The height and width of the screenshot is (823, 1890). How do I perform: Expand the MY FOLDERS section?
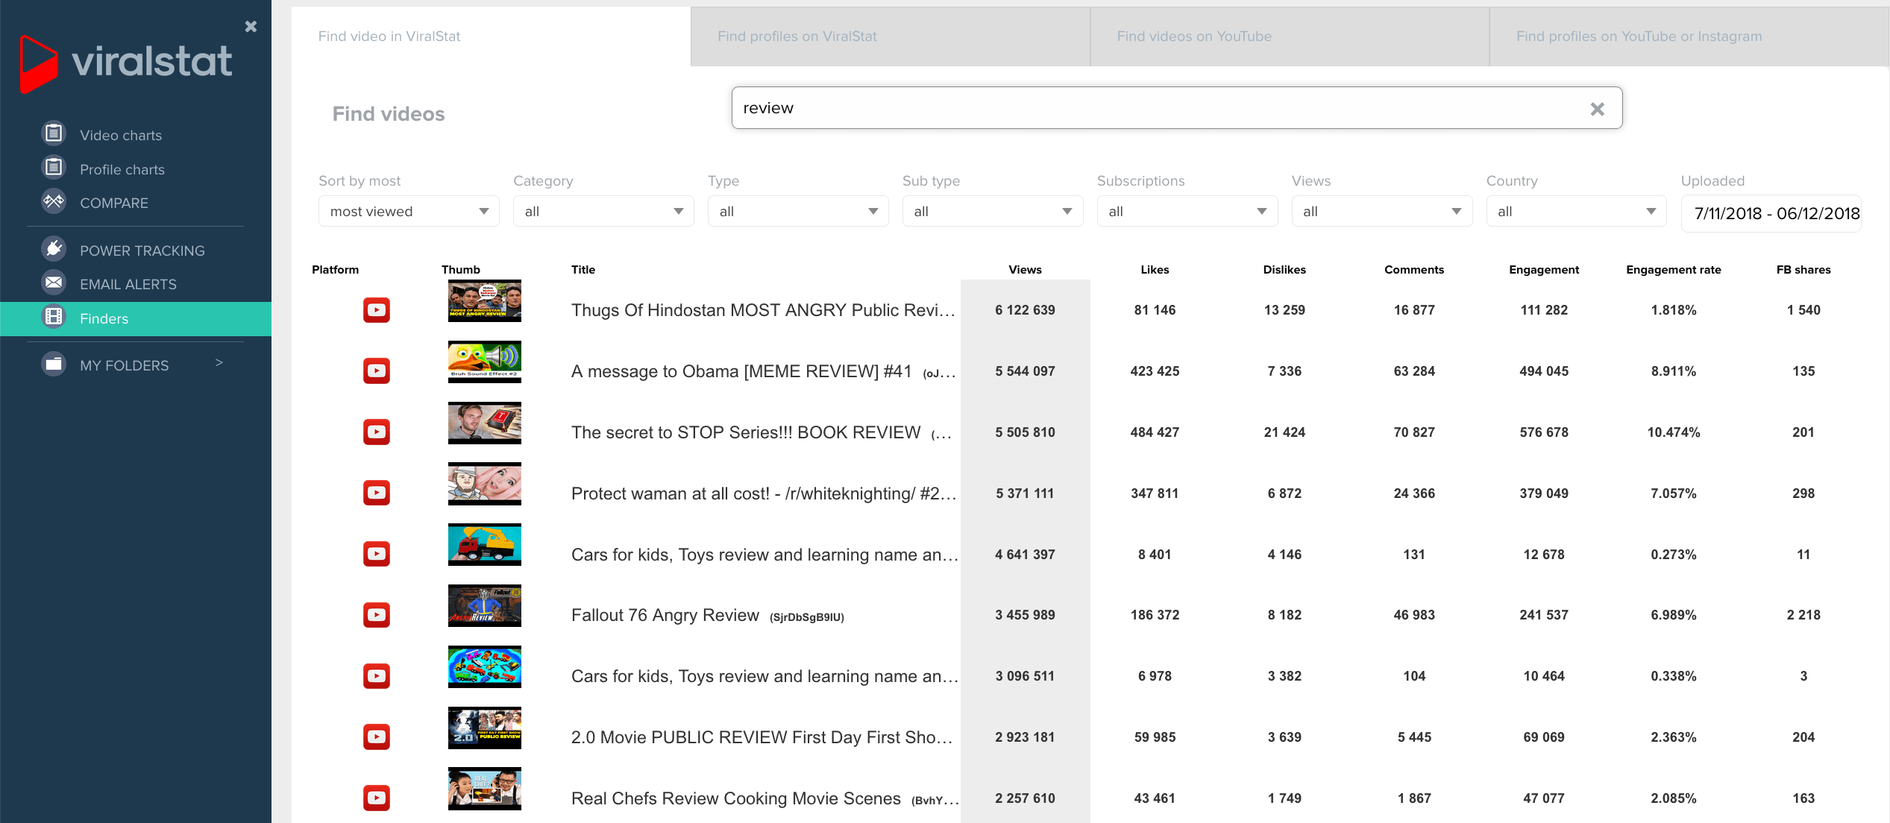[219, 363]
